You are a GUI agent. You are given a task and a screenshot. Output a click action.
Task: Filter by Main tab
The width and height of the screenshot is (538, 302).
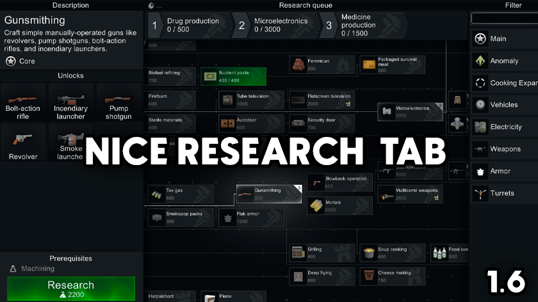pyautogui.click(x=505, y=39)
